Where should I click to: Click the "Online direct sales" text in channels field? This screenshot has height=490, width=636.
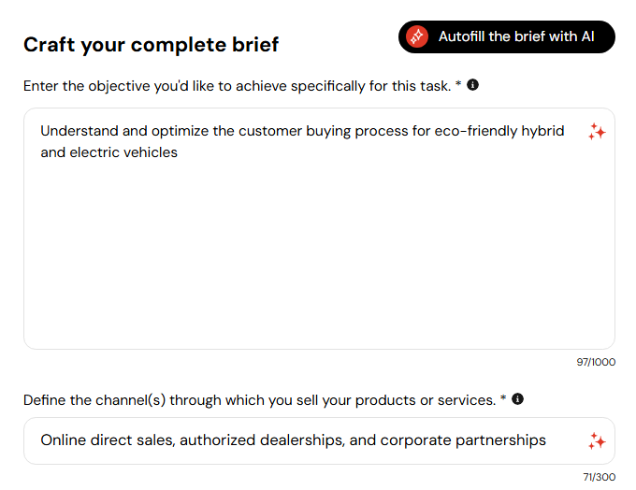[x=107, y=440]
